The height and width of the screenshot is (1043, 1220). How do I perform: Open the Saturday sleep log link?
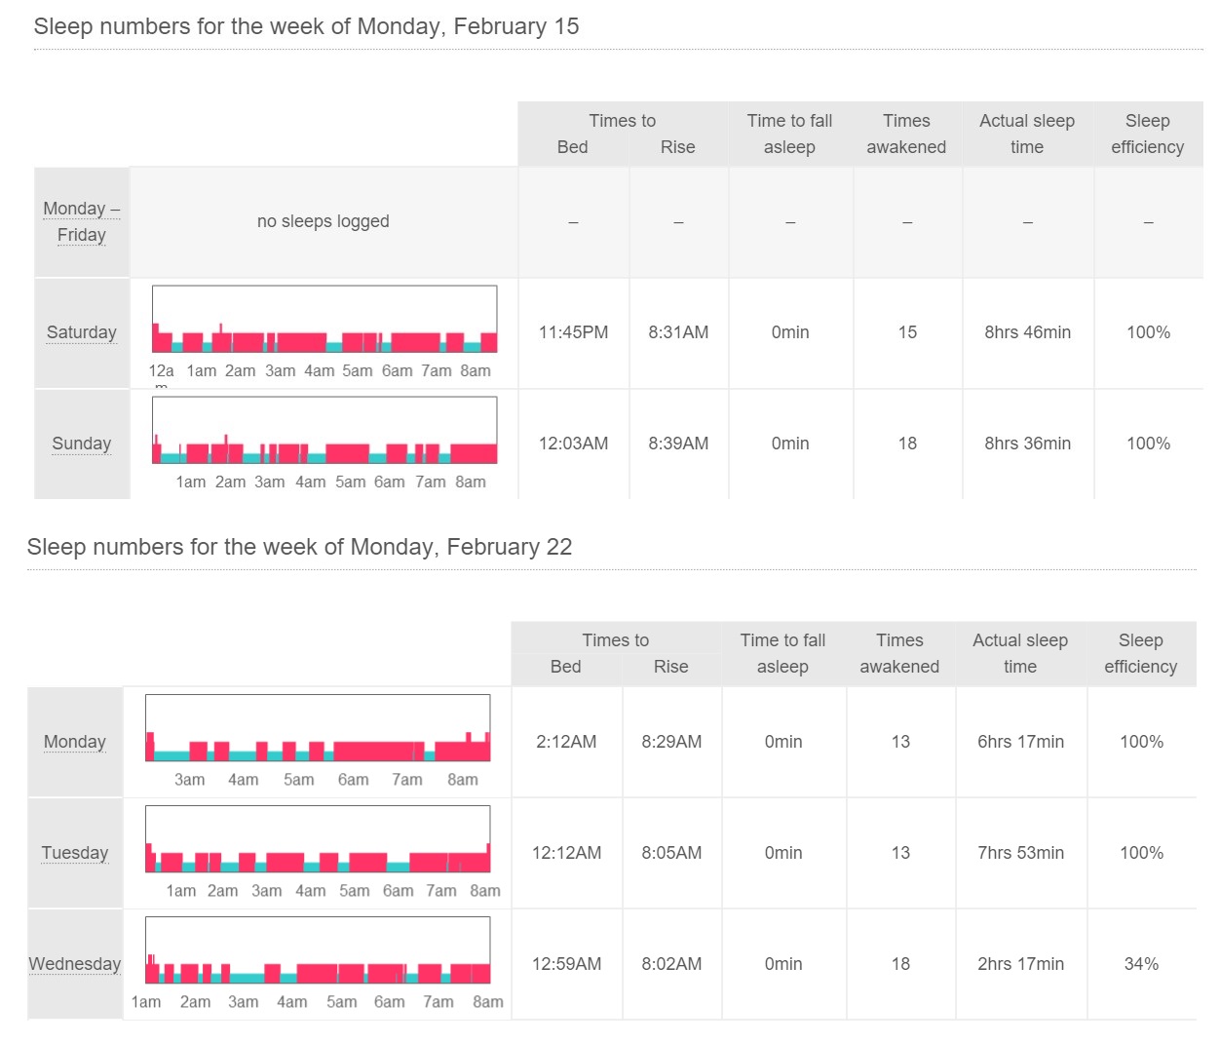pos(81,332)
